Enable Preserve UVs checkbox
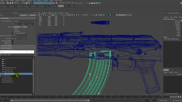 [x=13, y=42]
